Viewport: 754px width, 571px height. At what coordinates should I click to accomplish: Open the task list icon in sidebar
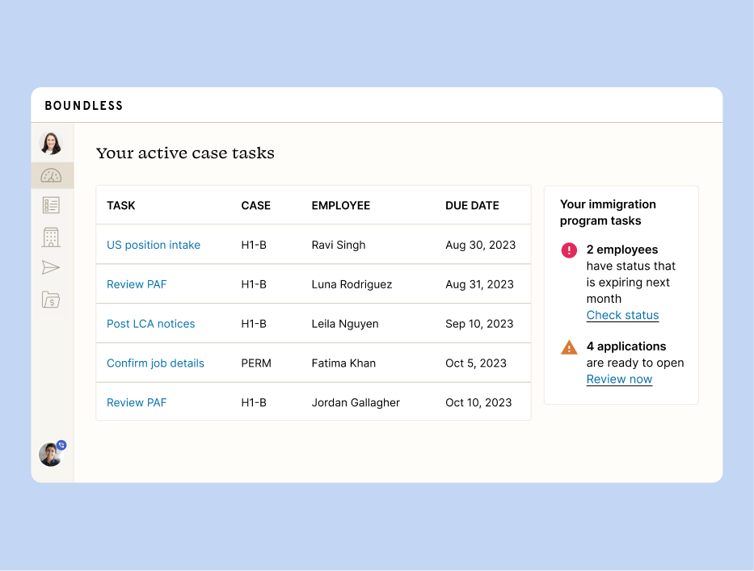coord(51,205)
